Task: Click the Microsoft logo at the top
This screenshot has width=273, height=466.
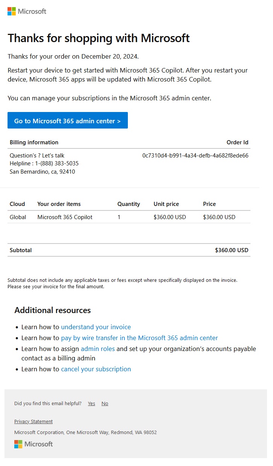Action: point(27,11)
